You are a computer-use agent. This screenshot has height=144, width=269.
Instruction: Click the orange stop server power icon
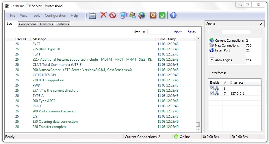[x=153, y=15]
